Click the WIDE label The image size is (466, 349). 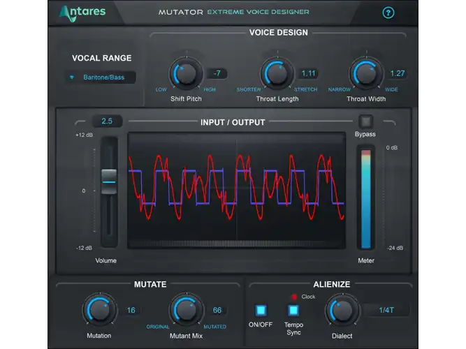coord(391,89)
